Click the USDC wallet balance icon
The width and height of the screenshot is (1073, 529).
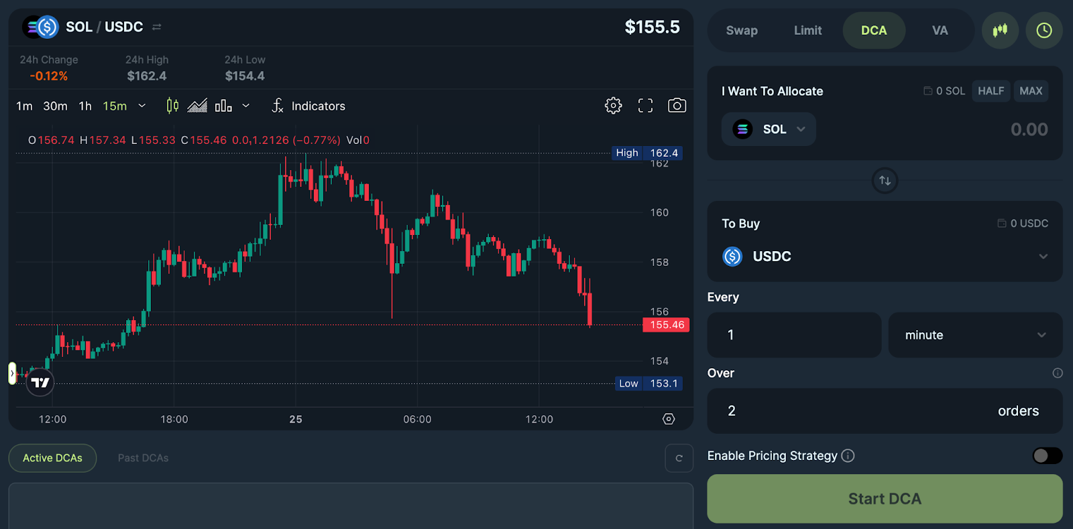click(x=1001, y=223)
